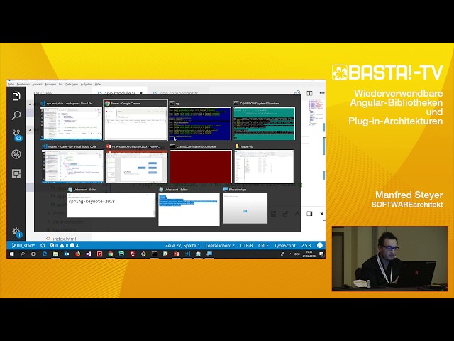This screenshot has height=341, width=454.
Task: Open Outlook from the taskbar
Action: coord(67,254)
